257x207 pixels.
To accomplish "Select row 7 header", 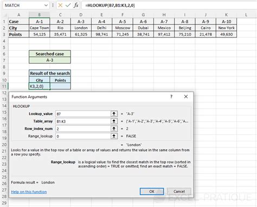I will (4, 60).
